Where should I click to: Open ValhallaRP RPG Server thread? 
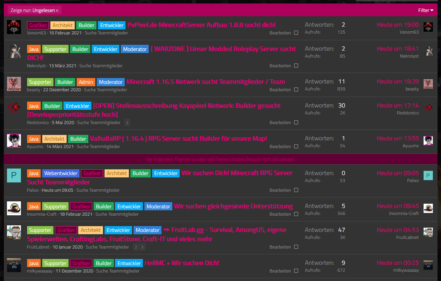click(x=178, y=138)
